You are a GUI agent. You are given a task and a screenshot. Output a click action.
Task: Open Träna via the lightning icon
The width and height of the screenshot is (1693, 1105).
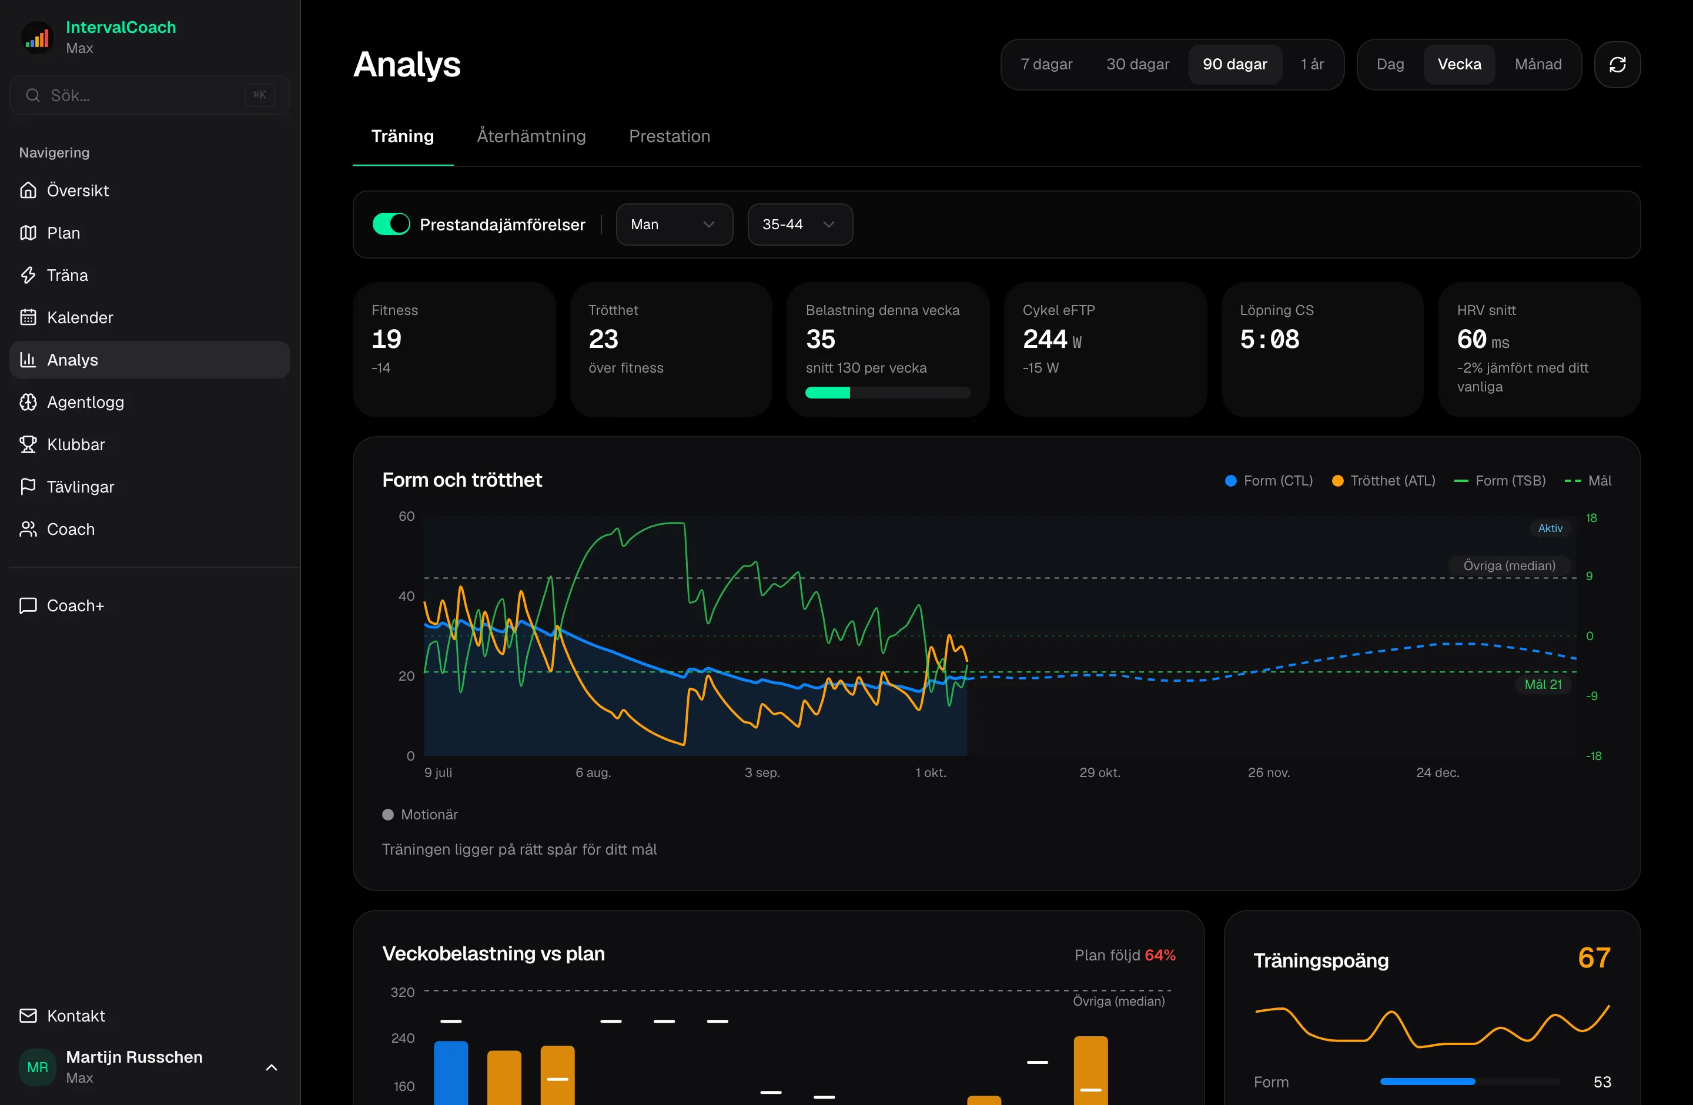click(28, 275)
